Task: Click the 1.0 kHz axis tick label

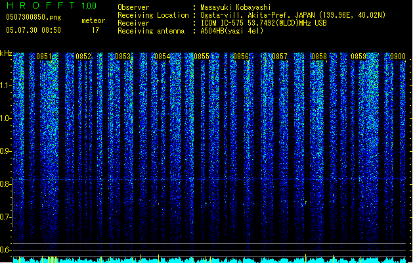Action: [5, 118]
